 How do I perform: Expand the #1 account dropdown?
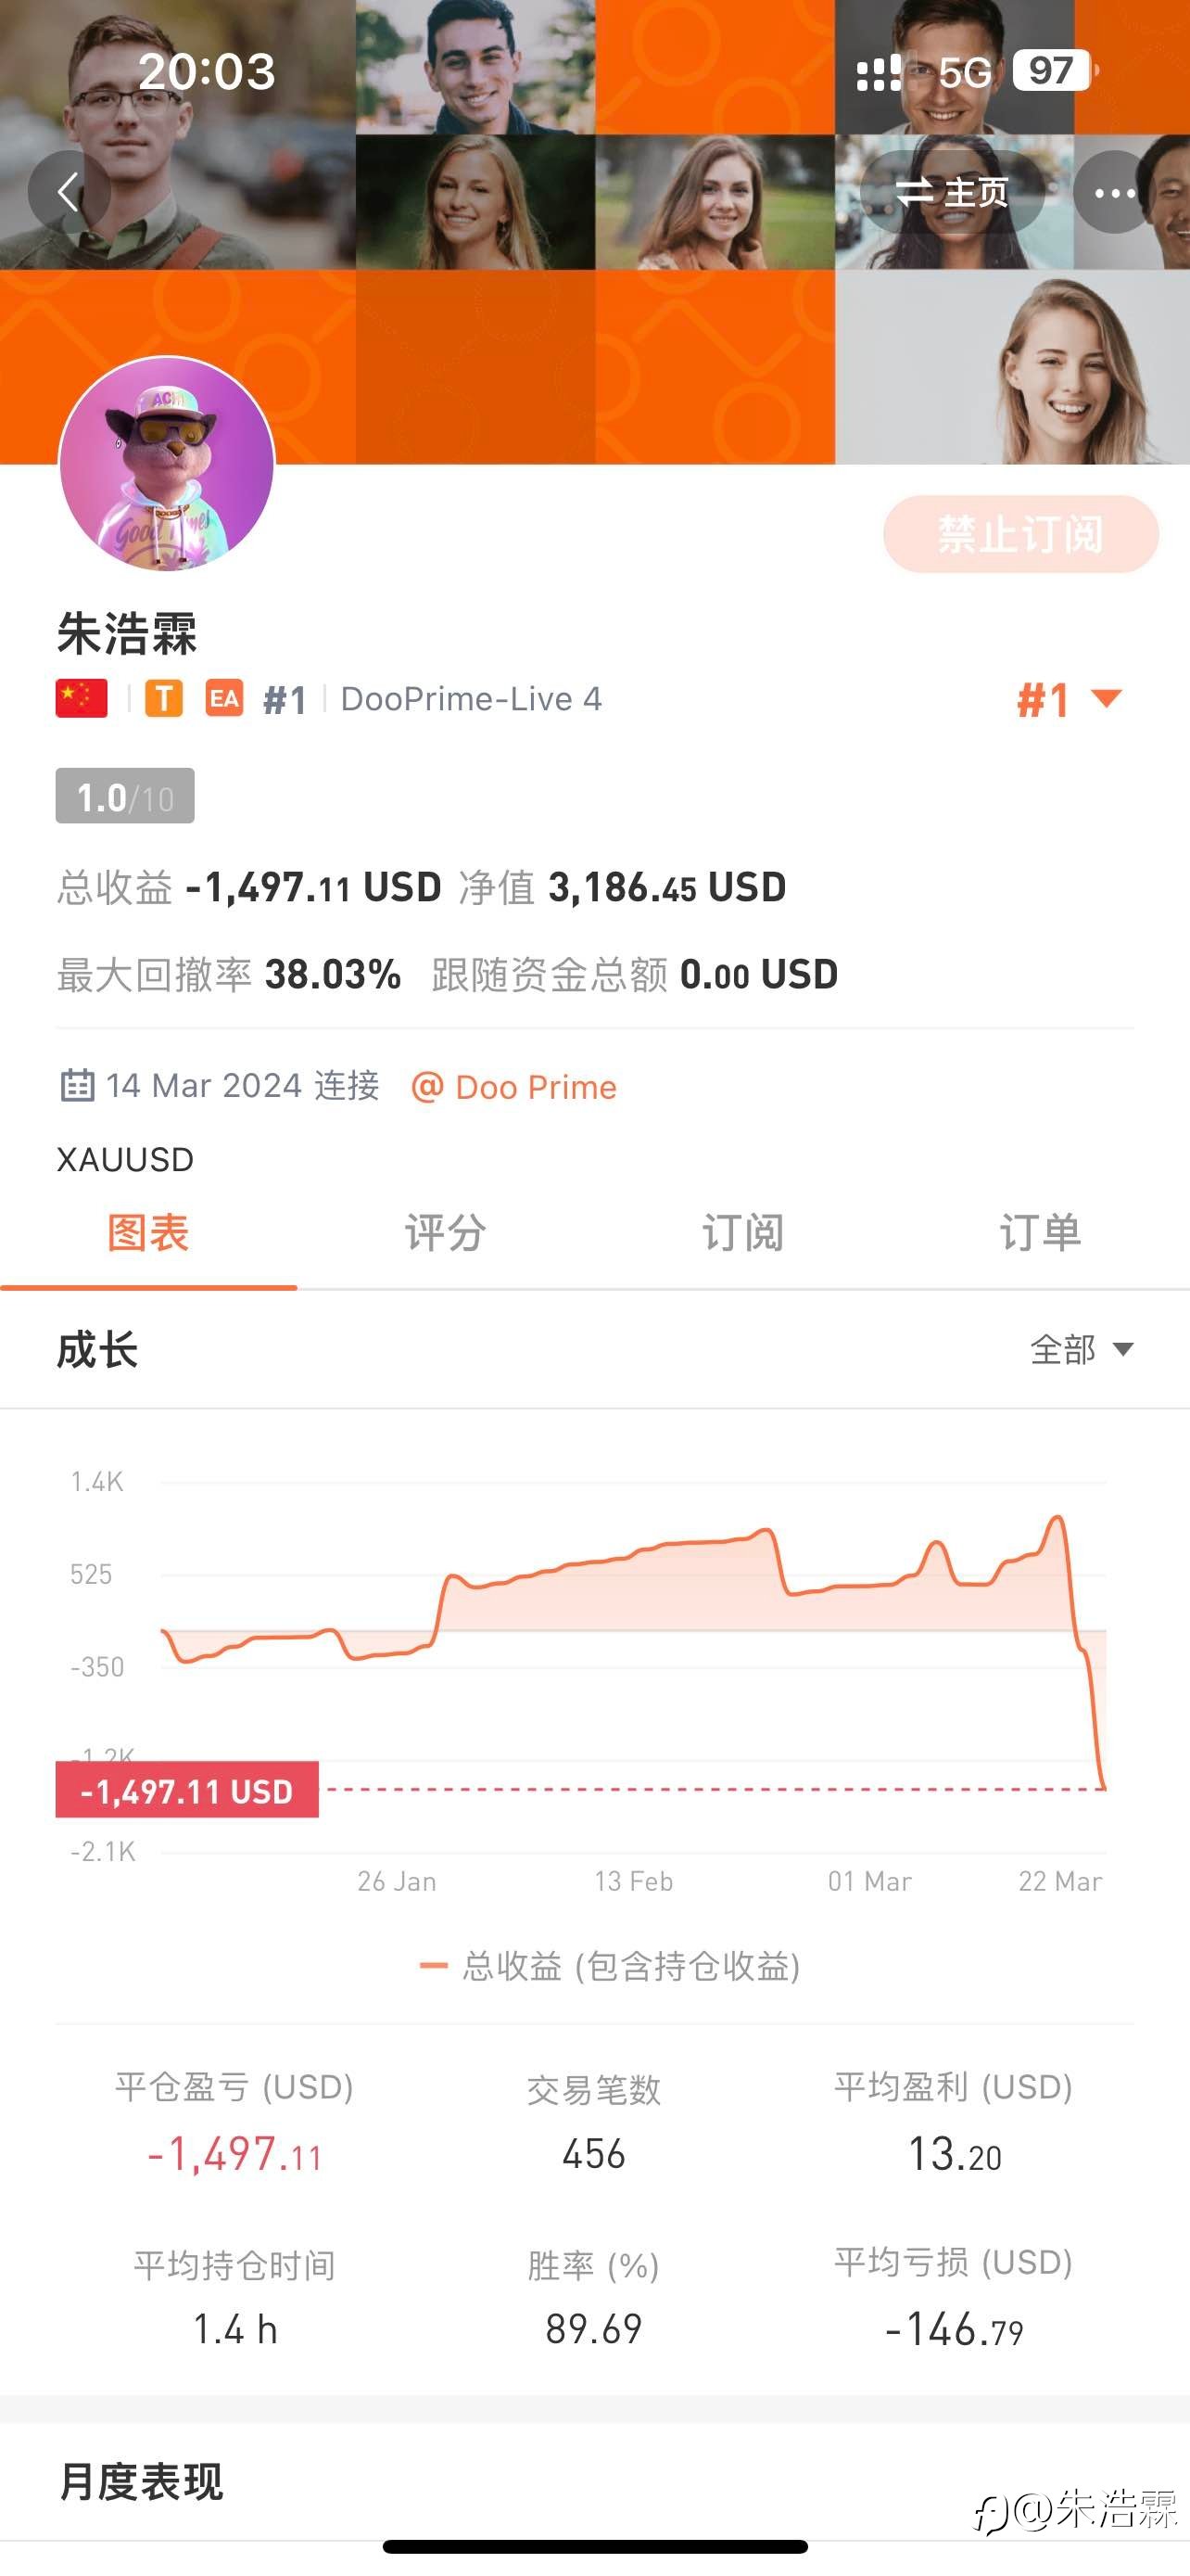click(x=1070, y=699)
